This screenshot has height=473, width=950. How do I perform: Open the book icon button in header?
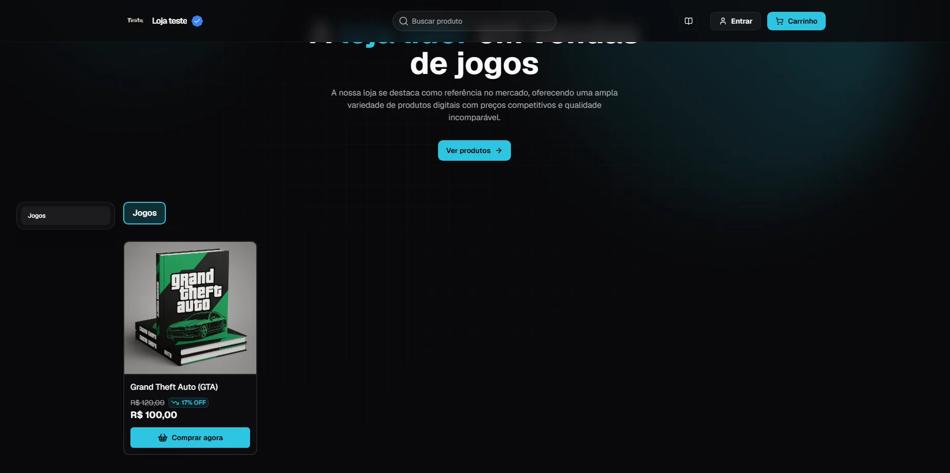(689, 21)
